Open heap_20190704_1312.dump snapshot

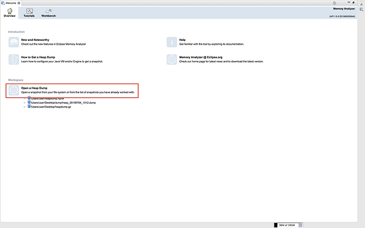coord(63,103)
